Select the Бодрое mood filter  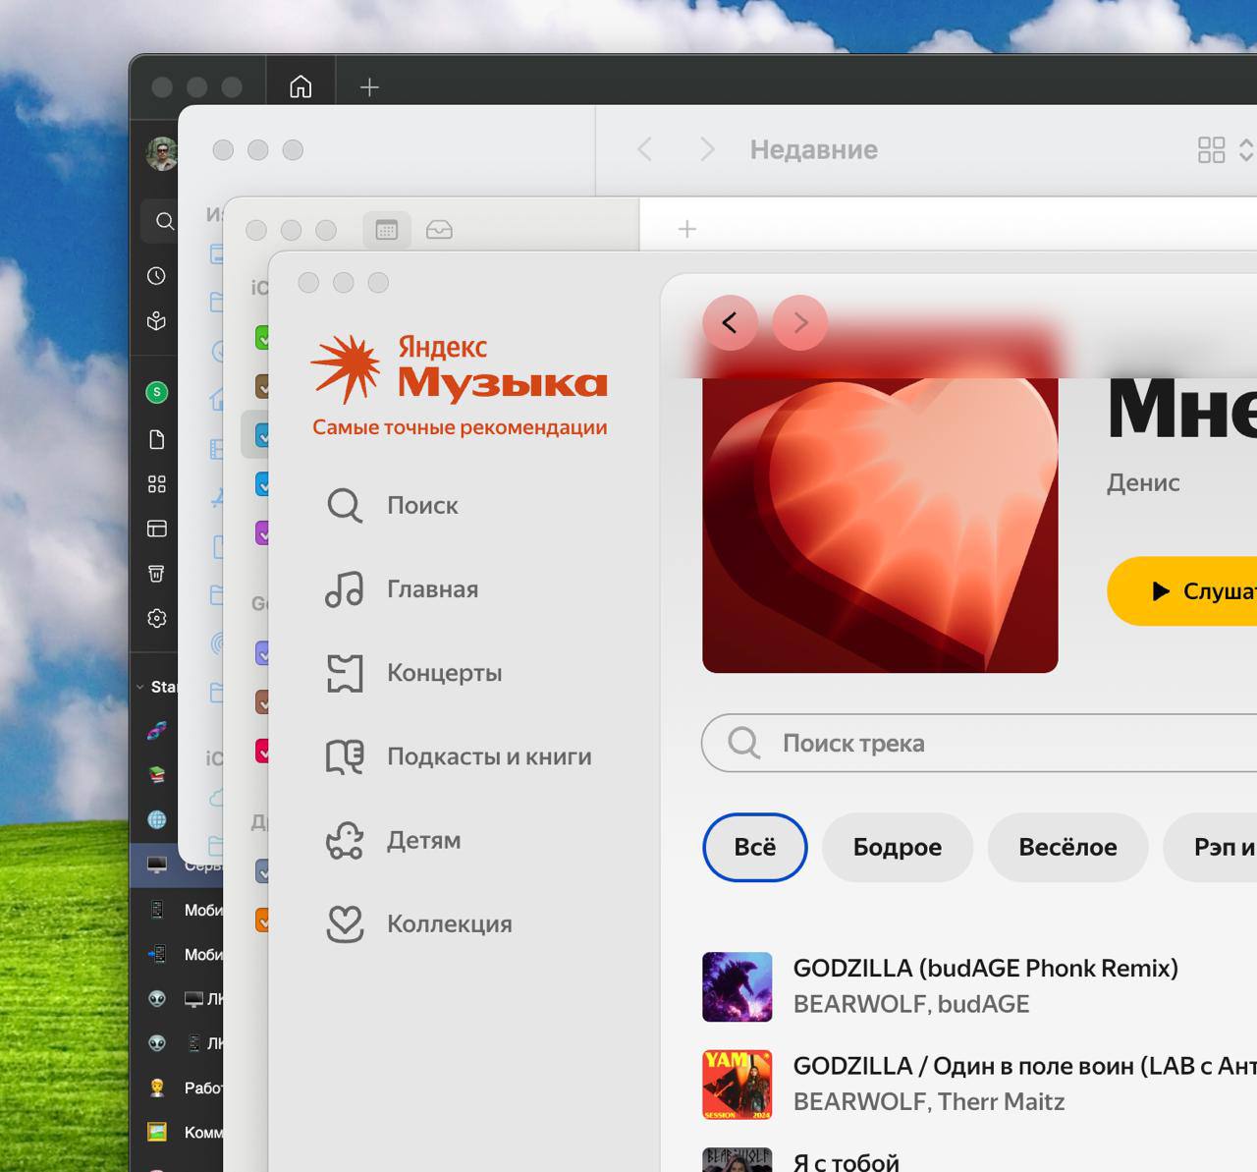[x=897, y=847]
